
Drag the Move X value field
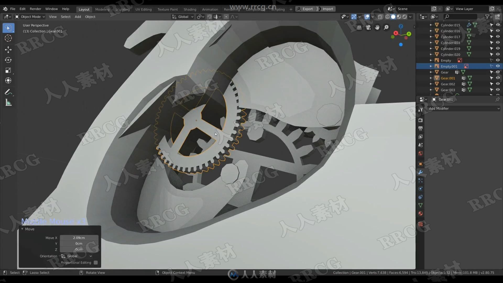[79, 237]
